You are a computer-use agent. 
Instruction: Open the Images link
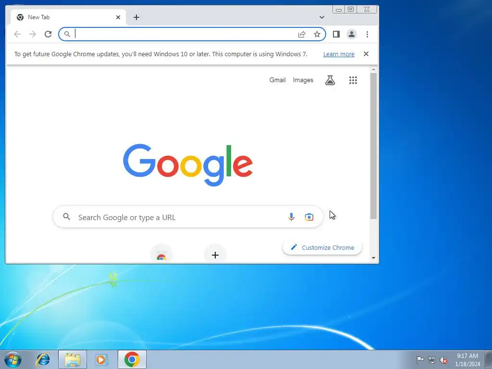(303, 80)
